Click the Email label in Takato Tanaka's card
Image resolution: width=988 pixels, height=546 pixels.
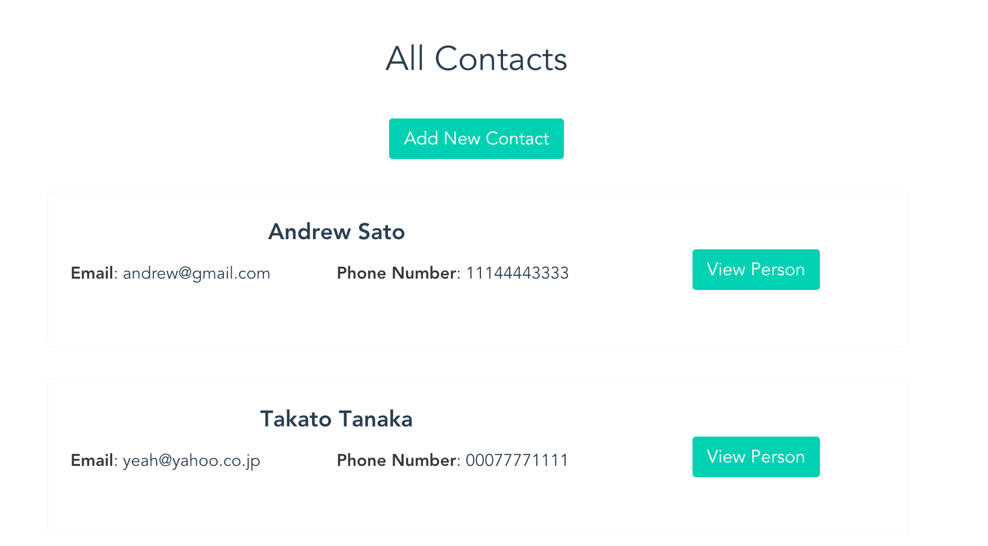(92, 461)
